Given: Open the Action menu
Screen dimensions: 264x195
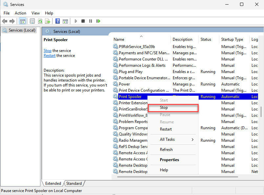Looking at the screenshot, I should point(20,13).
